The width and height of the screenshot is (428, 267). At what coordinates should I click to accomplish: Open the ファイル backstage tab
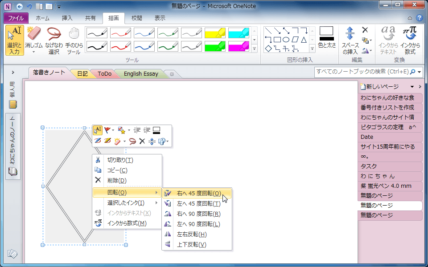coord(16,18)
